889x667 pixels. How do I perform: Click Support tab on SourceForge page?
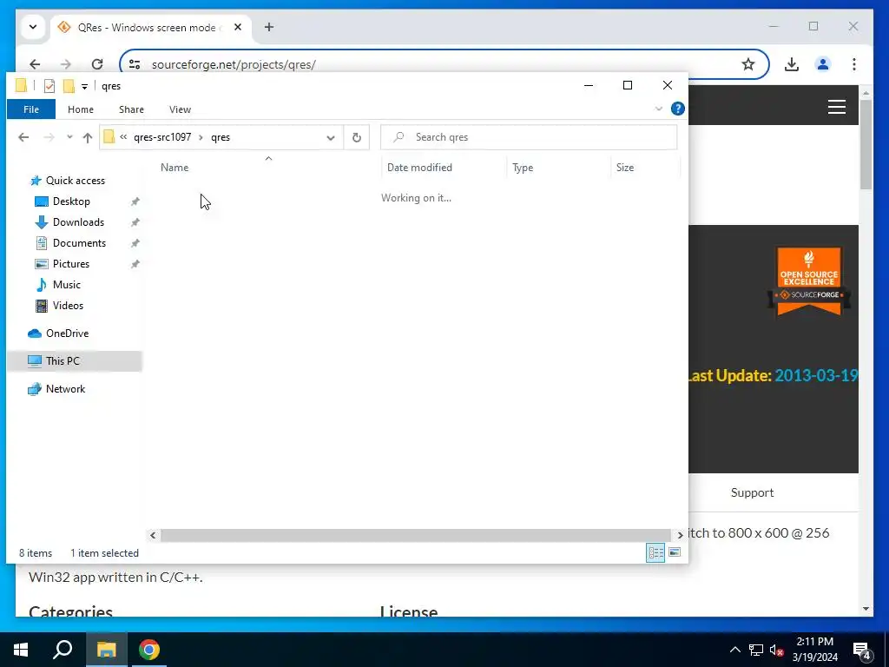pyautogui.click(x=752, y=492)
